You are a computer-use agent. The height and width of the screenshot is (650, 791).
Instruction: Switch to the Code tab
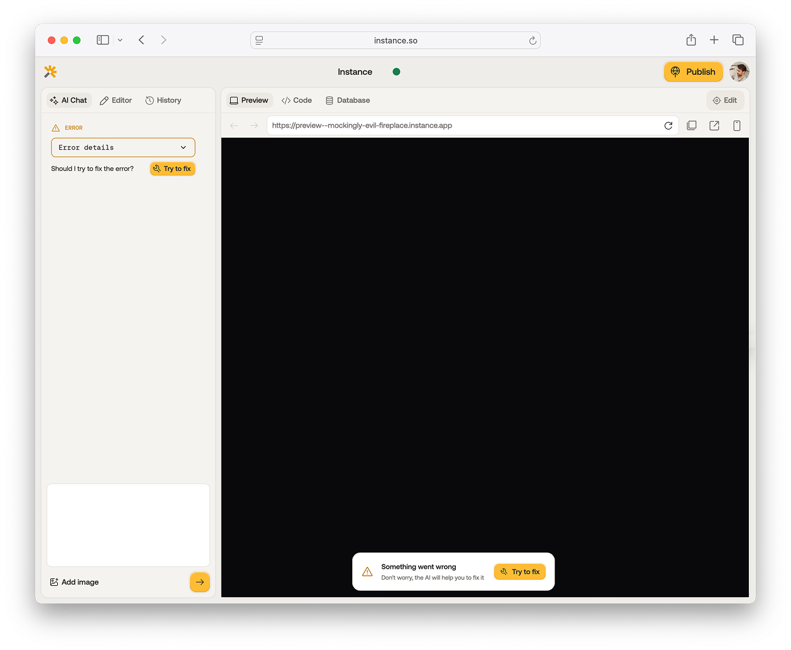[297, 101]
